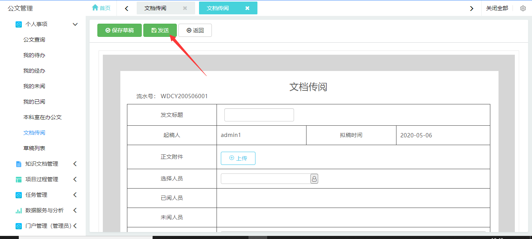Click the 数据服务与分析 chart icon

pyautogui.click(x=19, y=210)
